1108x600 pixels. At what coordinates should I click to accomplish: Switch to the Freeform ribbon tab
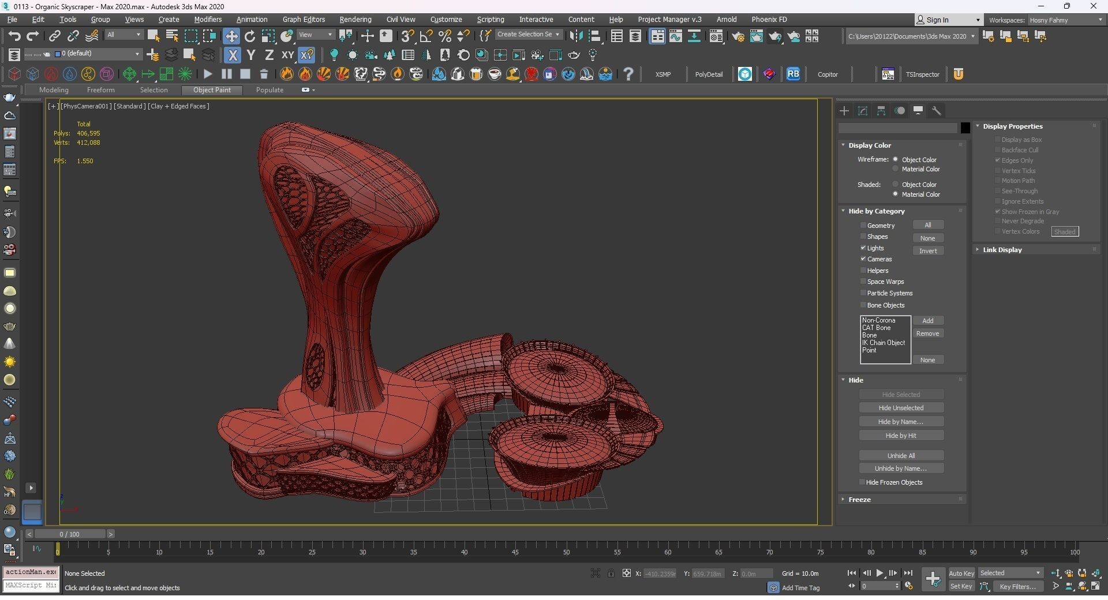pyautogui.click(x=101, y=90)
